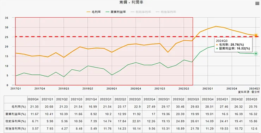Click after-tax margin cell 12.6

click(x=251, y=129)
